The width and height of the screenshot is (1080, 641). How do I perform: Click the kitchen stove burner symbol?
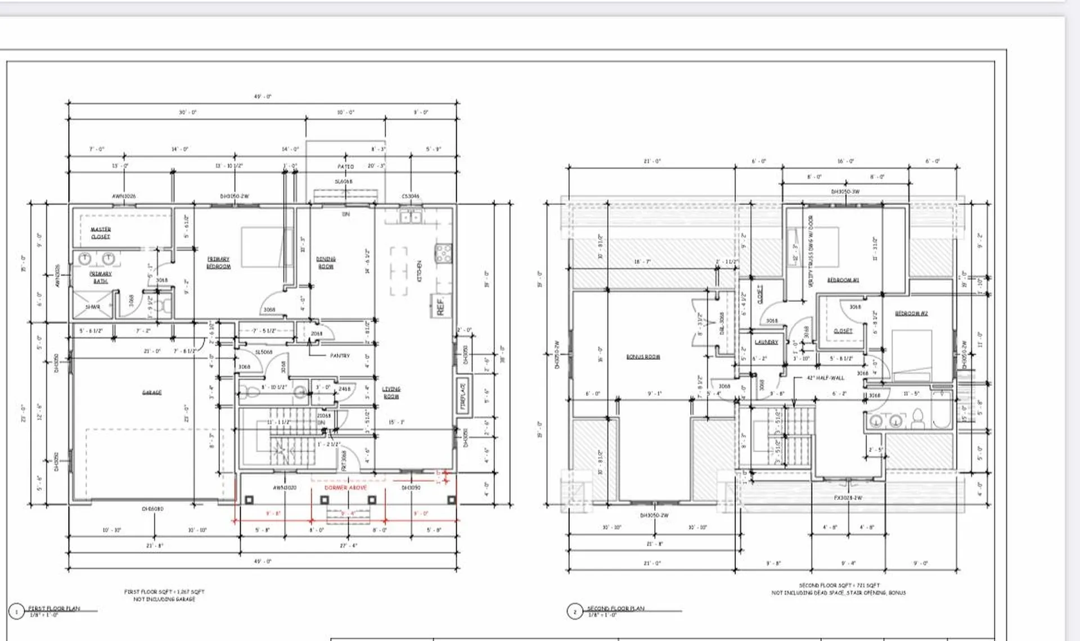click(443, 254)
